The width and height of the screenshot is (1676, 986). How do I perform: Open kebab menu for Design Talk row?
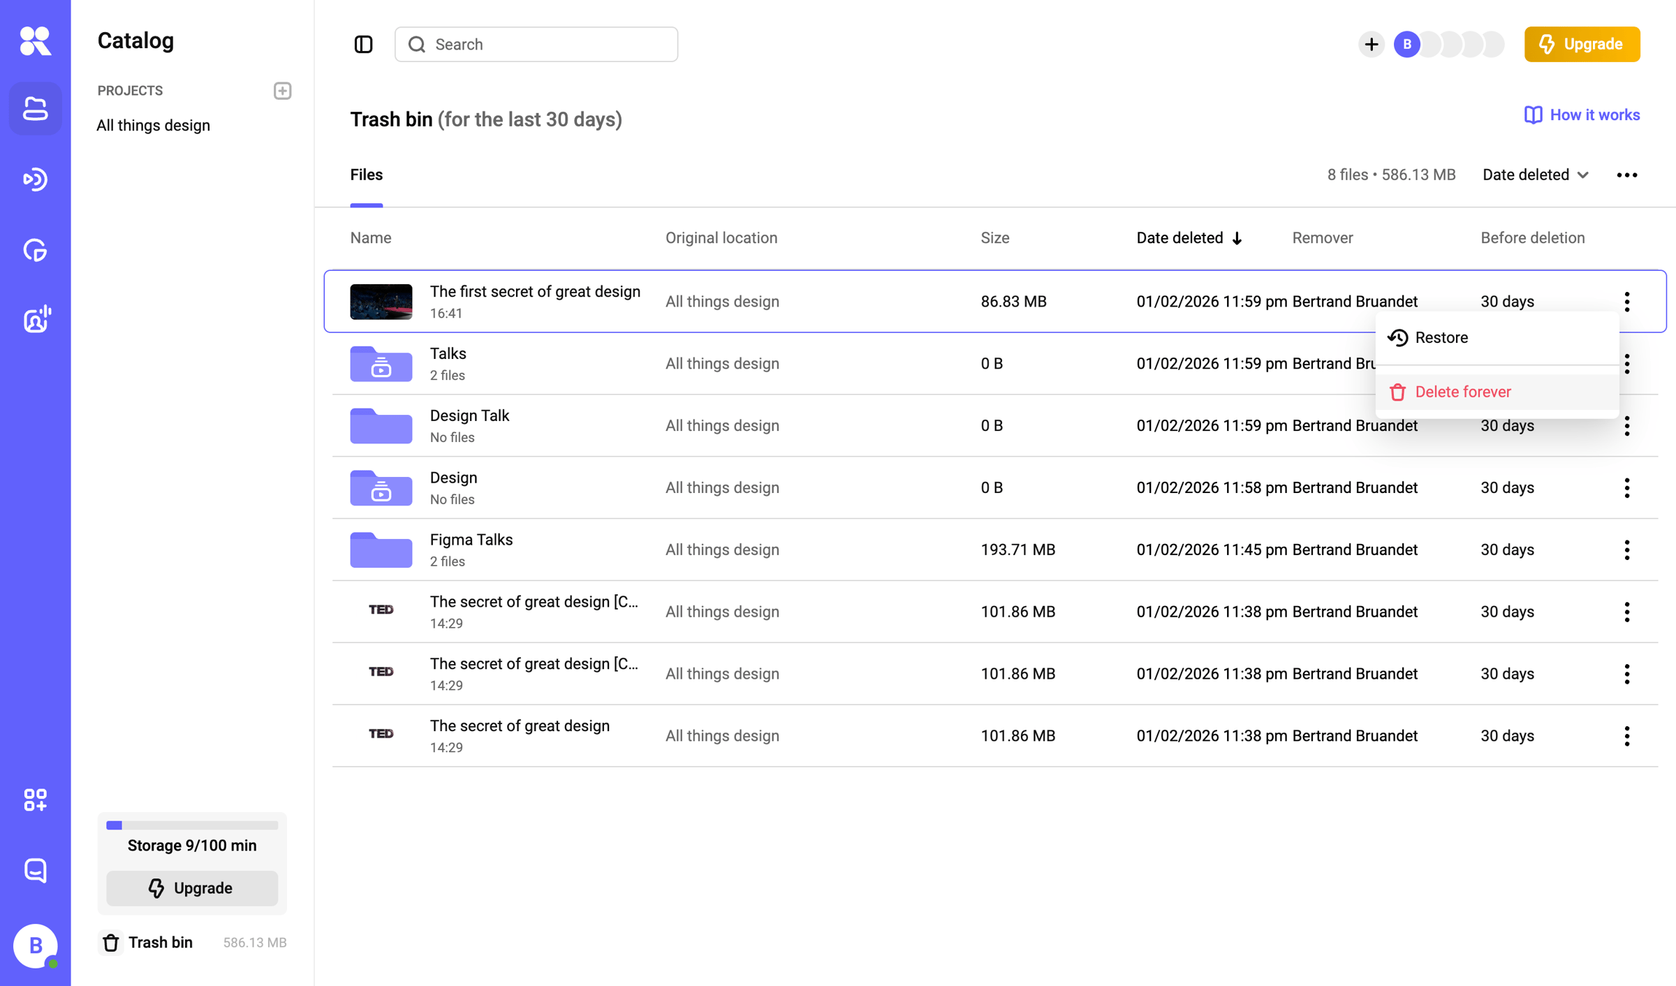tap(1626, 426)
